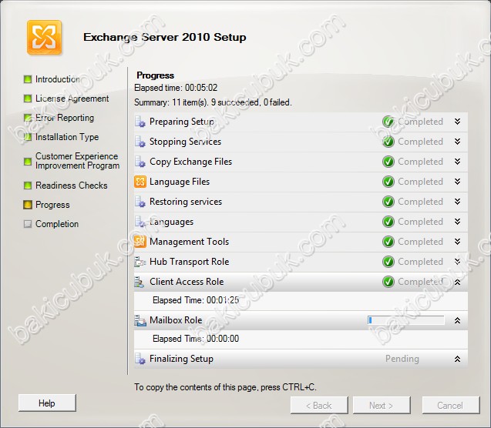The height and width of the screenshot is (428, 491).
Task: Click the Copy Exchange Files task icon
Action: tap(140, 162)
